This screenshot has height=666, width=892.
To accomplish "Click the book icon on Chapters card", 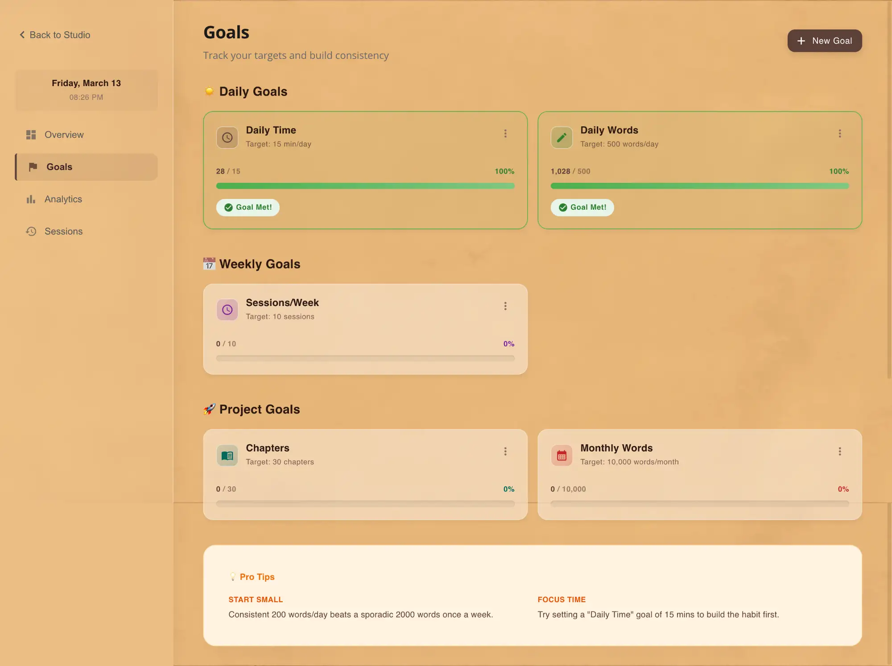I will tap(227, 455).
